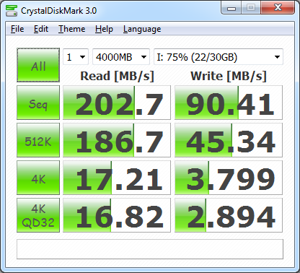Open the Help menu
The height and width of the screenshot is (273, 300).
pos(104,29)
